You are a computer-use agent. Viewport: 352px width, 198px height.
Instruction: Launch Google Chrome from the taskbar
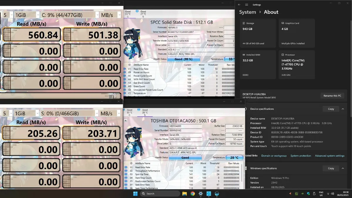tap(193, 194)
